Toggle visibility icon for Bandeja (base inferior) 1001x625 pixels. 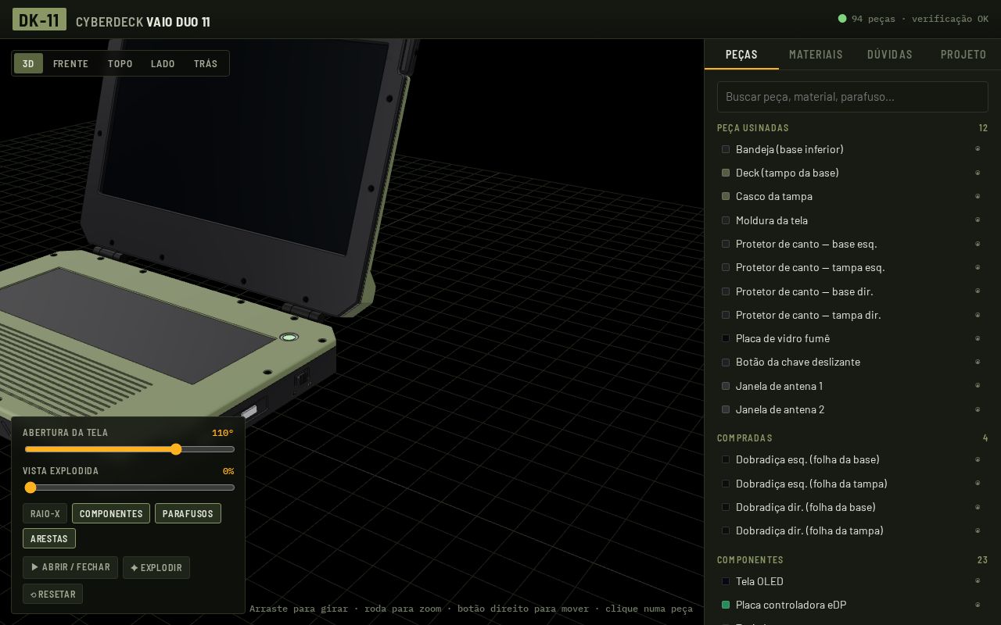point(978,149)
